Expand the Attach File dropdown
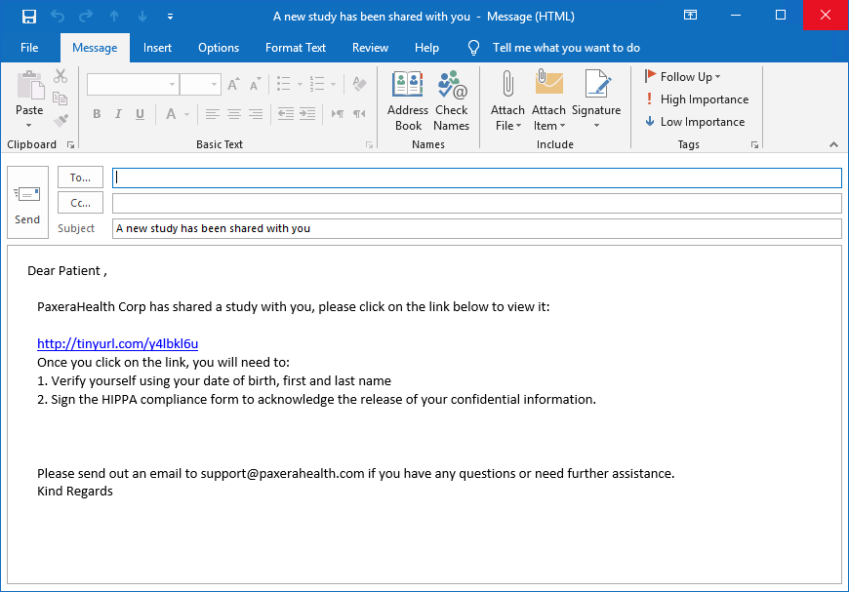 [507, 125]
